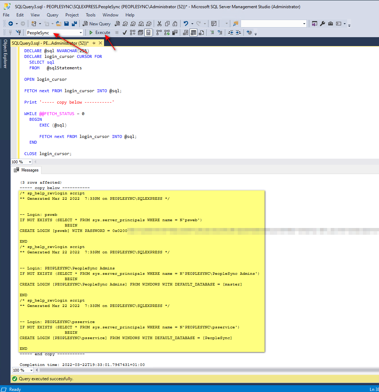Click the Parse checkmark icon

pyautogui.click(x=124, y=33)
